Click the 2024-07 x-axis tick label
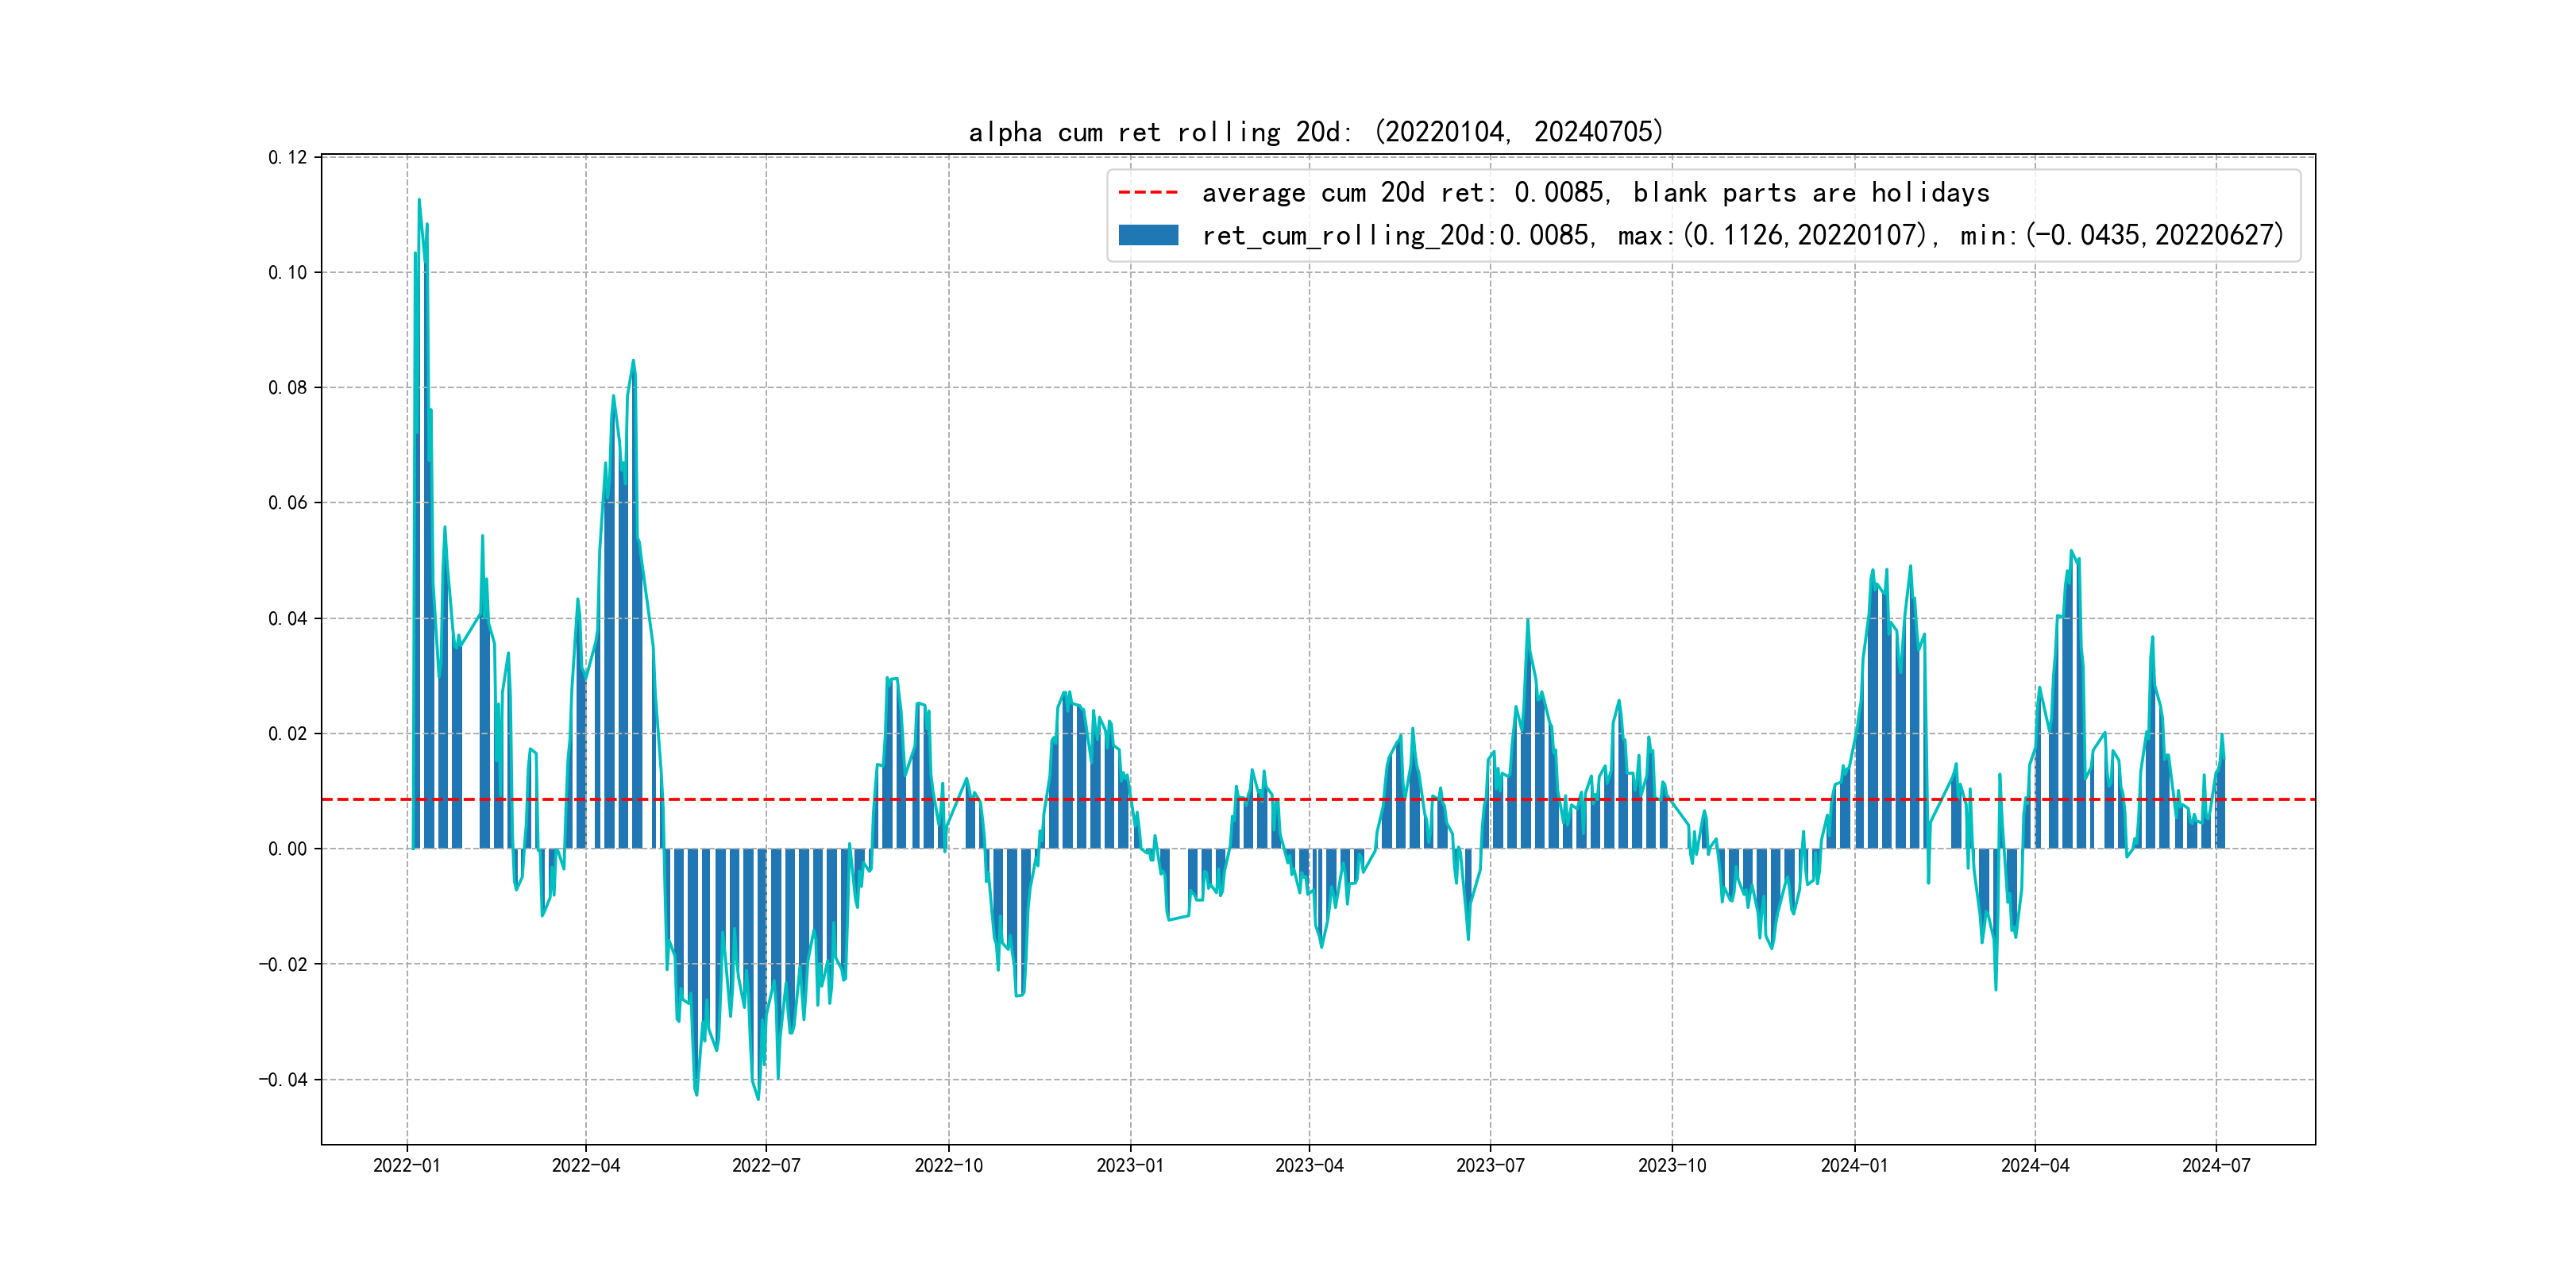The width and height of the screenshot is (2573, 1286). point(2216,1165)
